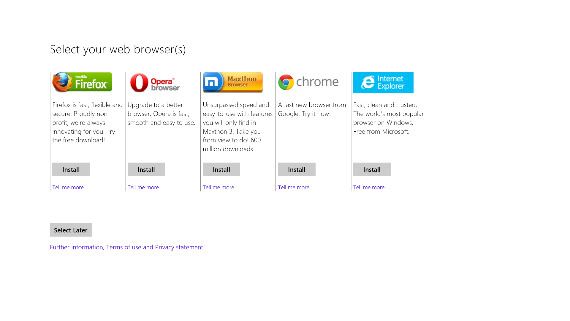Viewport: 570px width, 321px height.
Task: Click the Internet Explorer logo
Action: [x=383, y=82]
